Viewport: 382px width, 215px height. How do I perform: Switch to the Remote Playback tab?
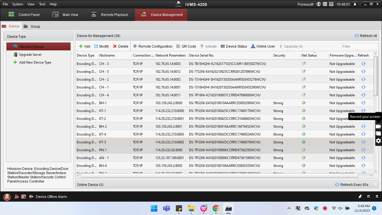coord(110,15)
